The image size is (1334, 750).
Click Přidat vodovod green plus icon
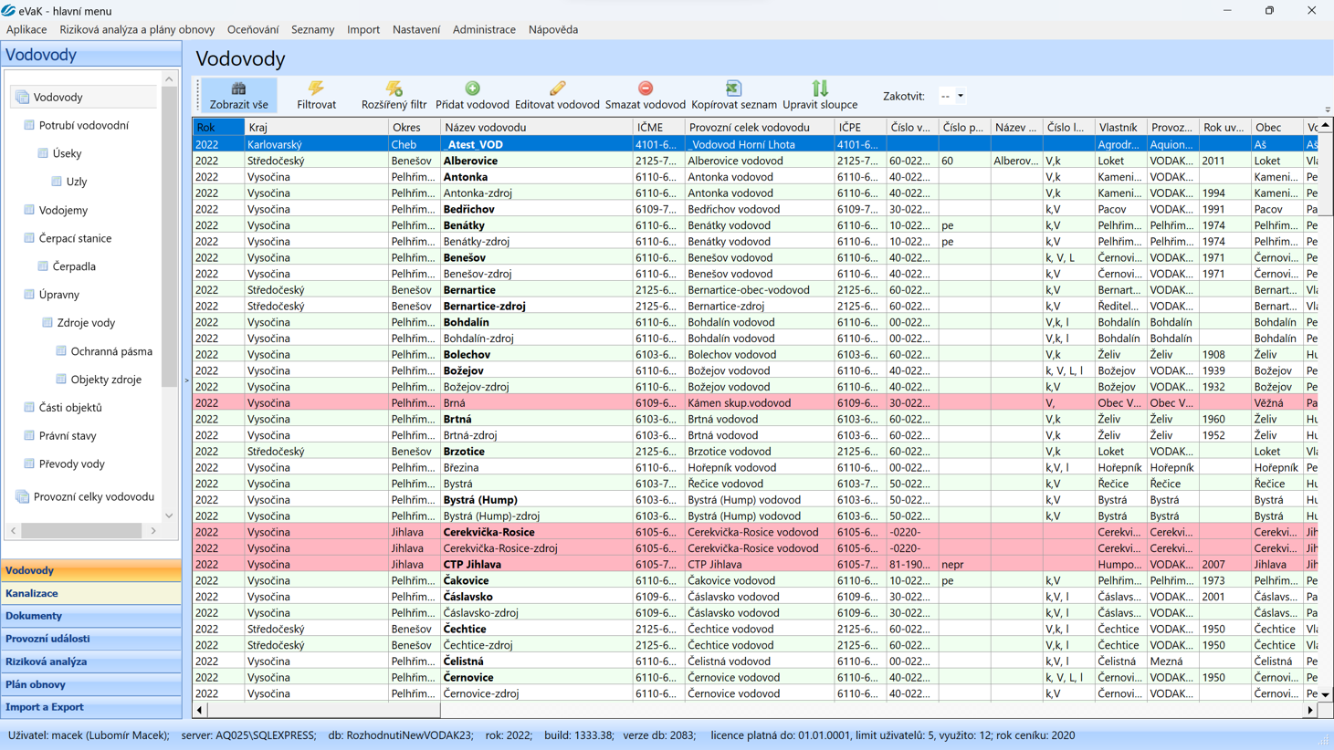(472, 89)
